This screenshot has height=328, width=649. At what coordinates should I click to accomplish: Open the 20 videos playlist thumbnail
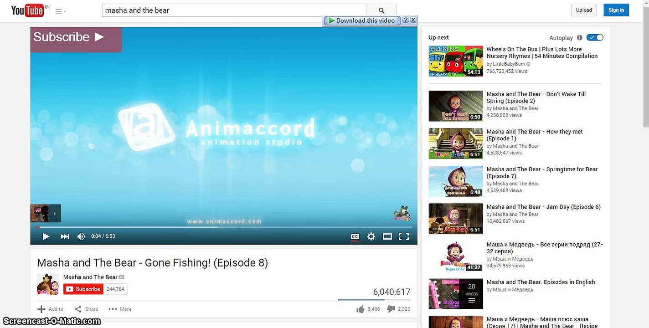[x=456, y=294]
